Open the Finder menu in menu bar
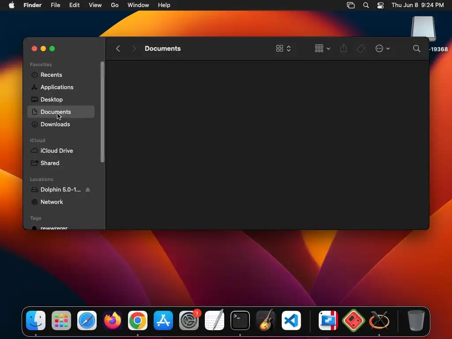452x339 pixels. [x=33, y=5]
